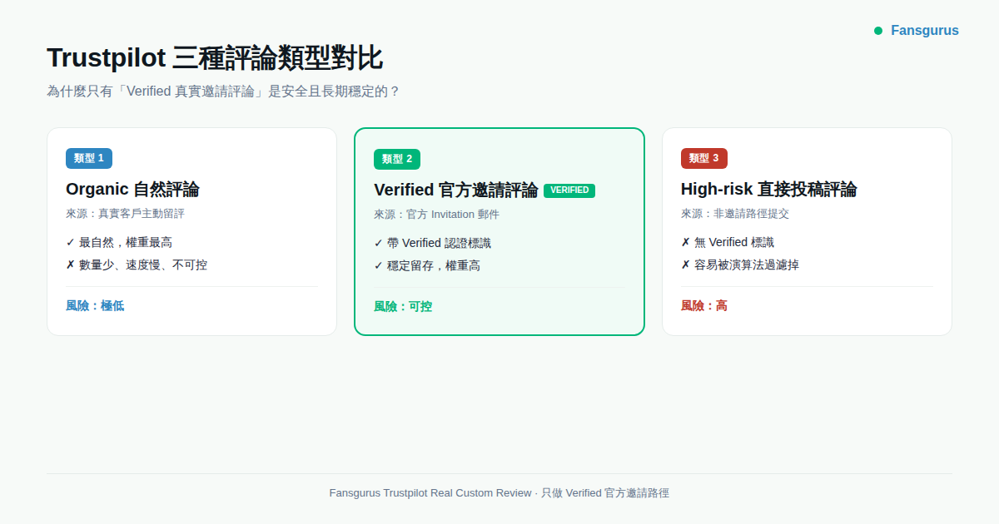The height and width of the screenshot is (524, 999).
Task: Click the checkmark beside 最自然，權重最高
Action: [71, 241]
